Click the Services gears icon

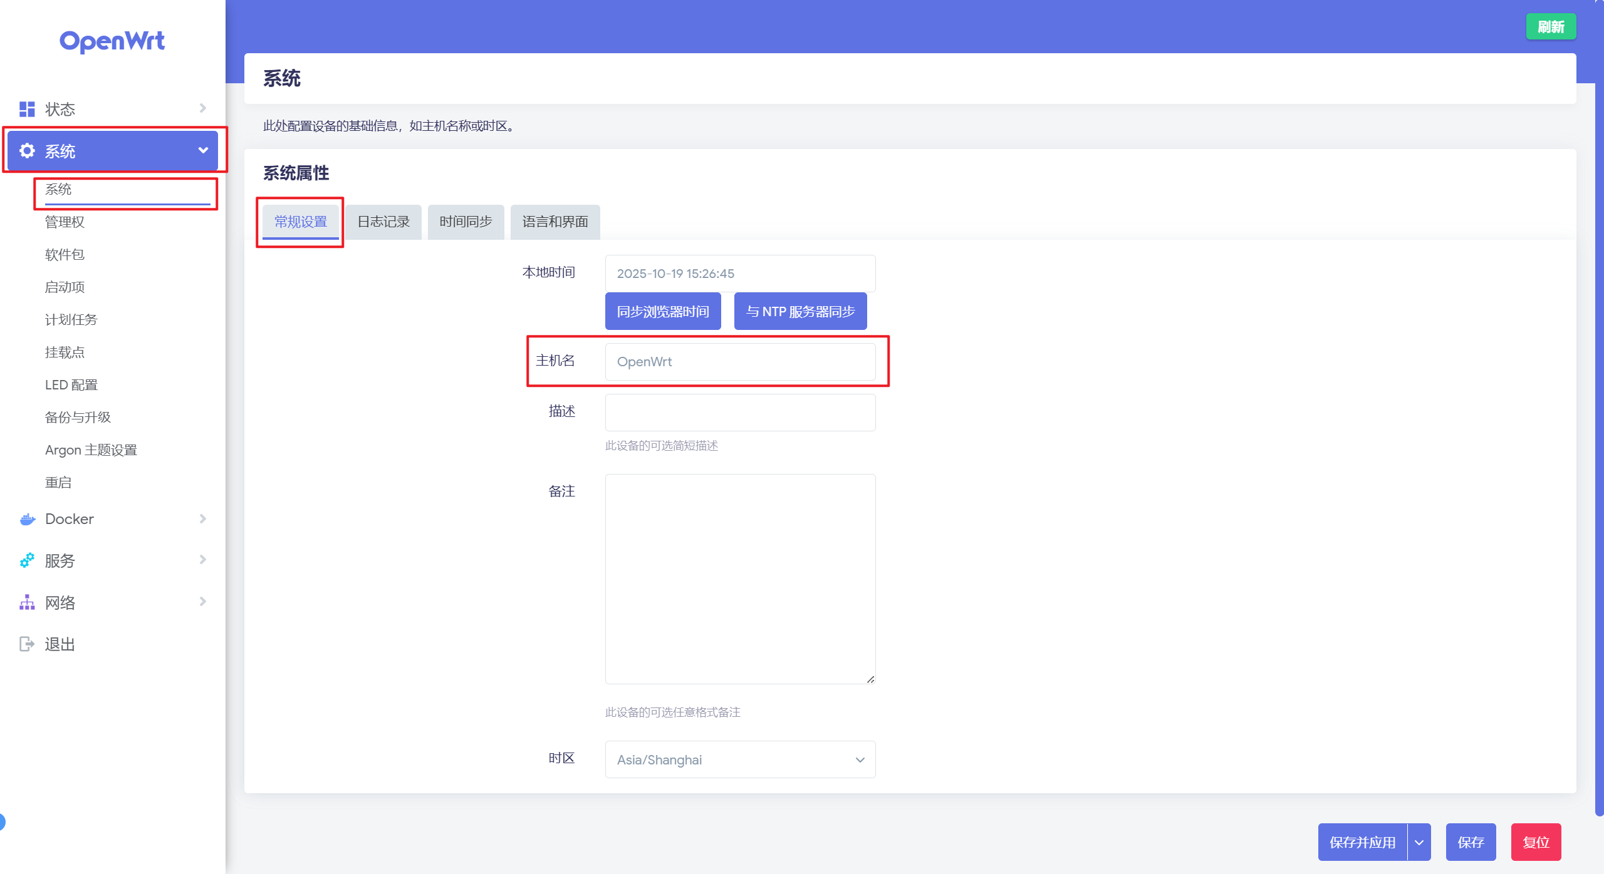point(27,560)
